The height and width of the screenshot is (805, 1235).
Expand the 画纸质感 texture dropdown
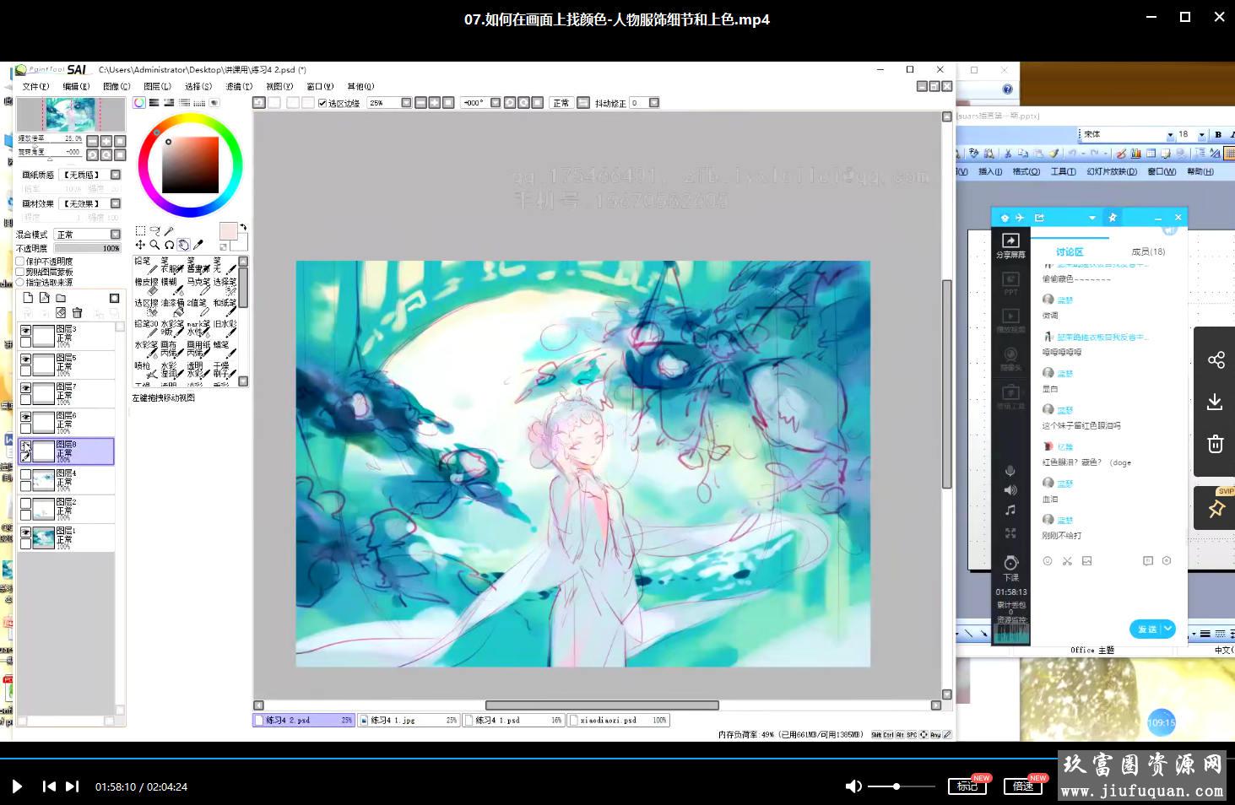pyautogui.click(x=116, y=175)
